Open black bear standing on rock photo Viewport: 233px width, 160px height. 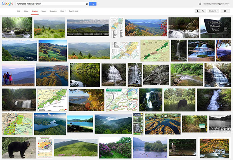coord(19,148)
